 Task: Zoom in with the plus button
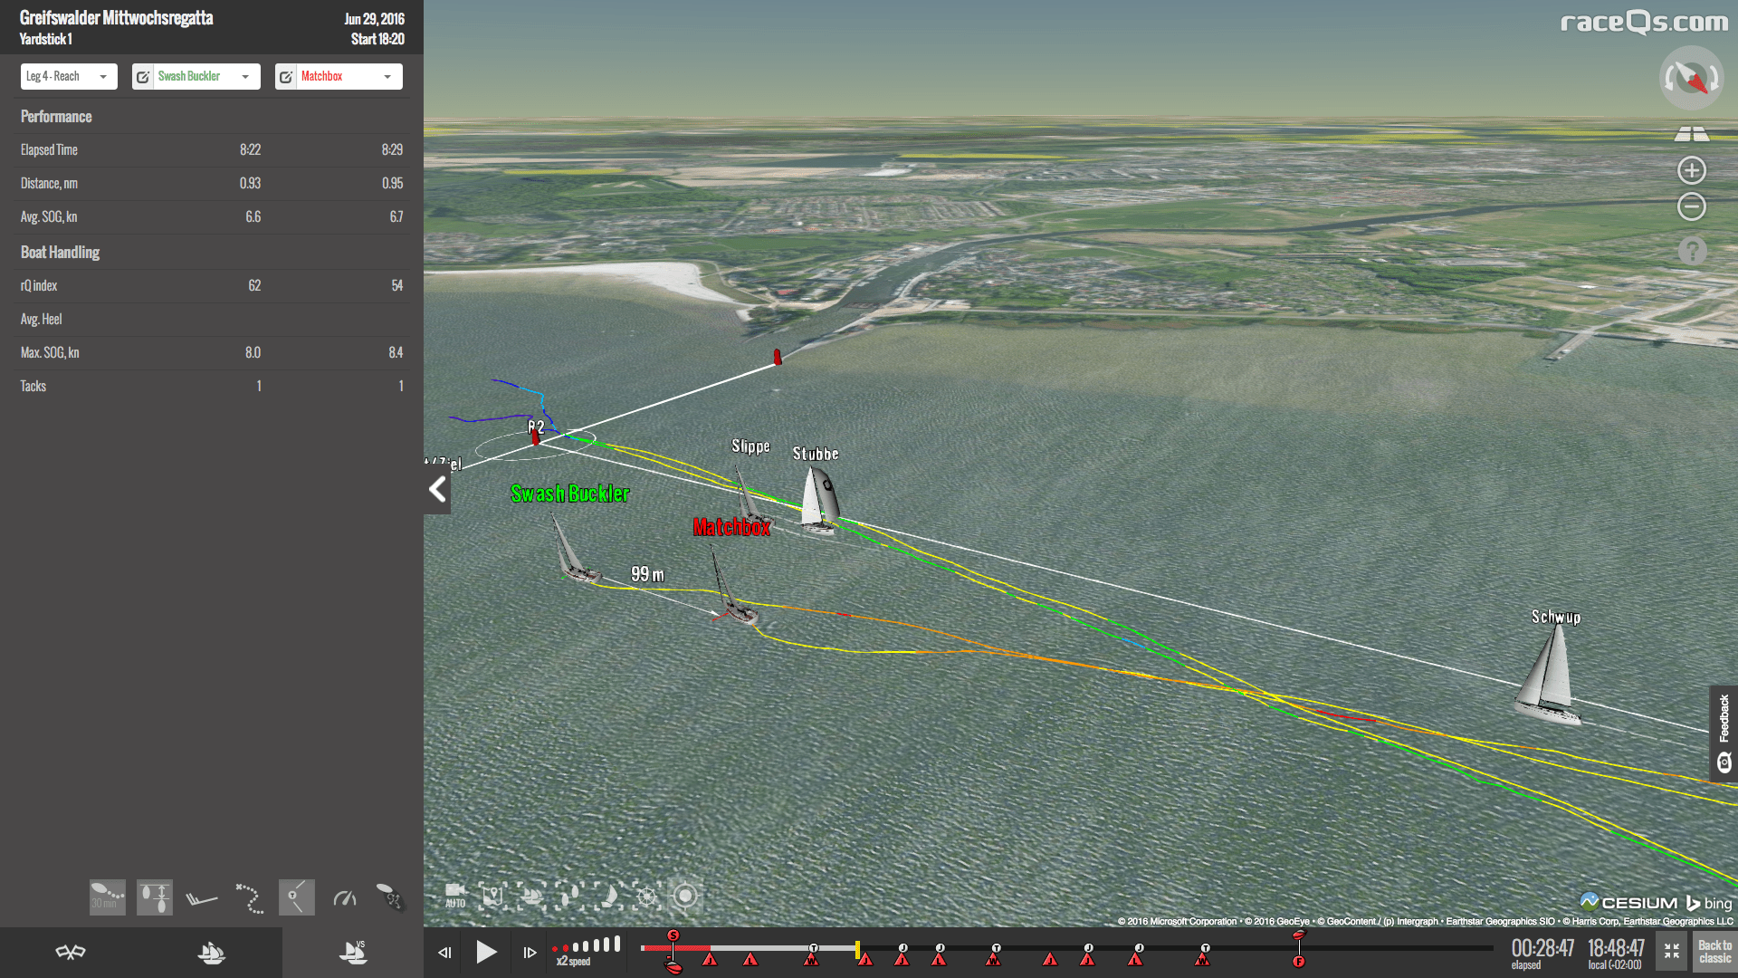tap(1691, 170)
